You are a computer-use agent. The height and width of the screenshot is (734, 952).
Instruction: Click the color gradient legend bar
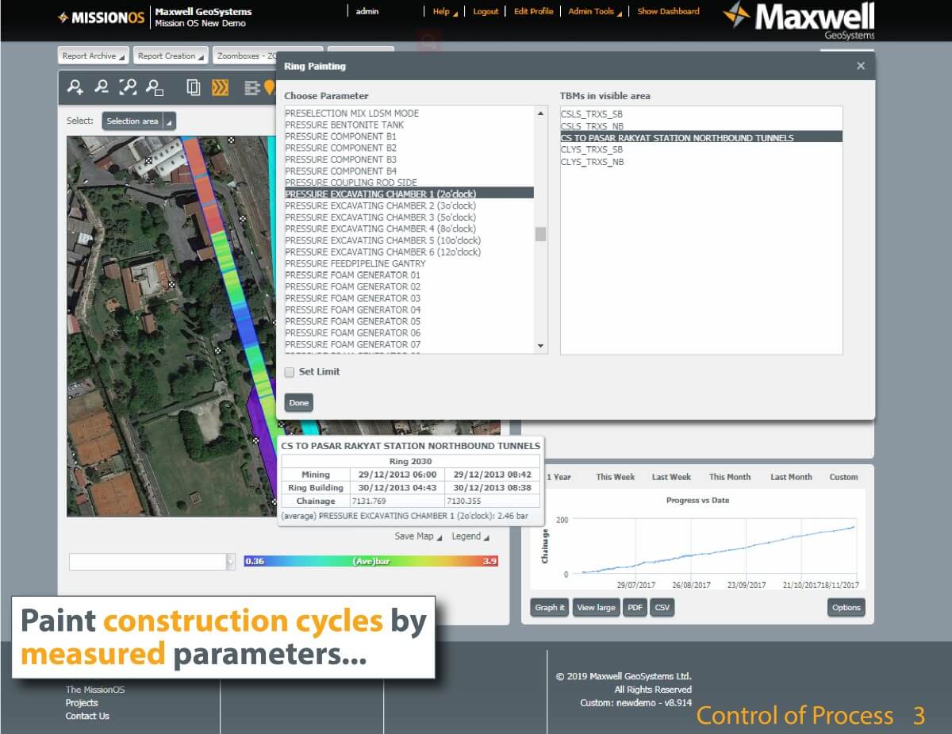371,561
